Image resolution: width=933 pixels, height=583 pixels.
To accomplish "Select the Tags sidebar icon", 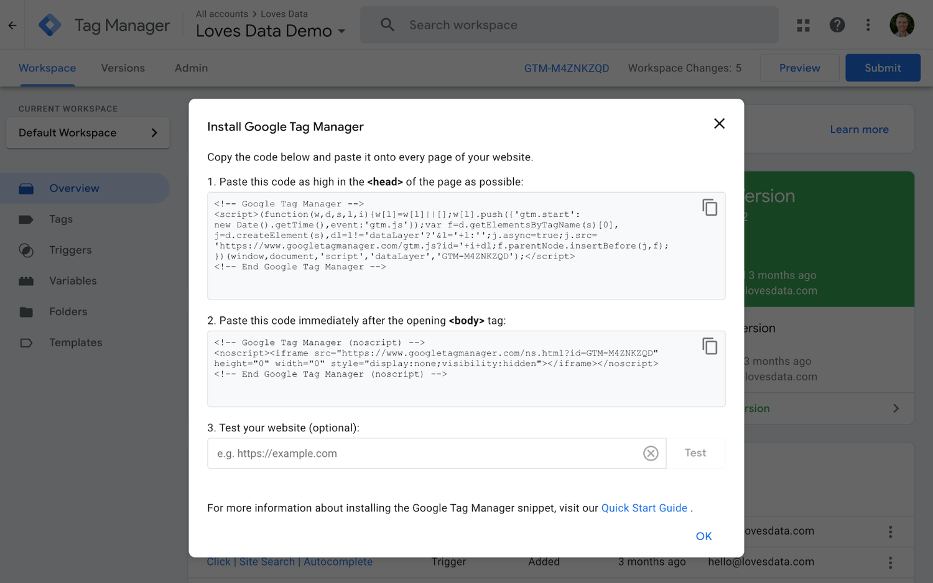I will click(x=26, y=219).
